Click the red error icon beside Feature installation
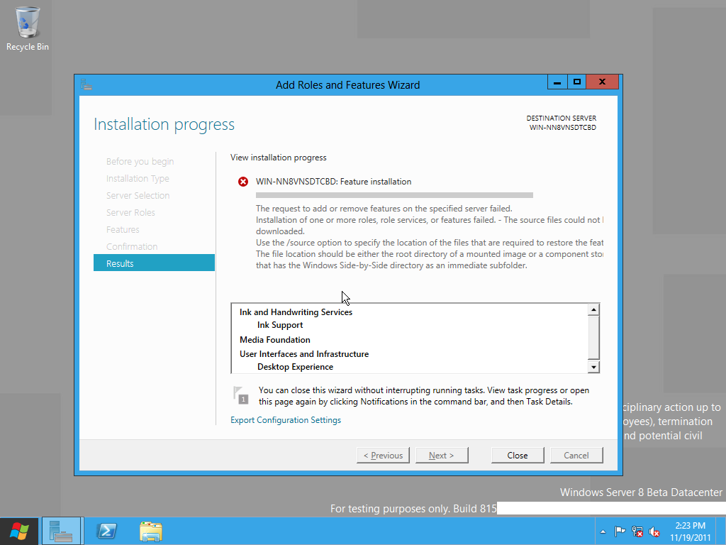Image resolution: width=726 pixels, height=545 pixels. click(243, 182)
